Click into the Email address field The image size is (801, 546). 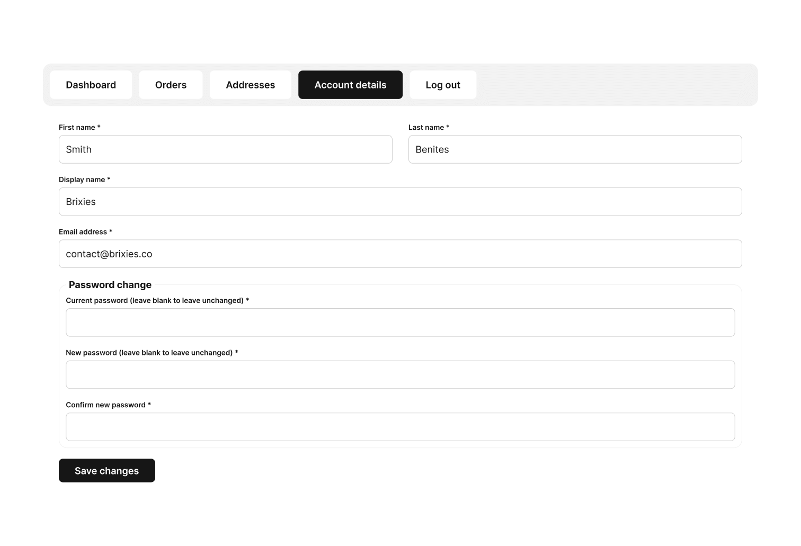(400, 254)
